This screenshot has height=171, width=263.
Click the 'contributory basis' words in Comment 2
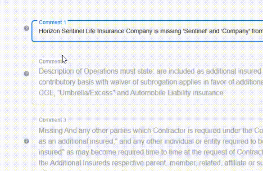coord(67,82)
